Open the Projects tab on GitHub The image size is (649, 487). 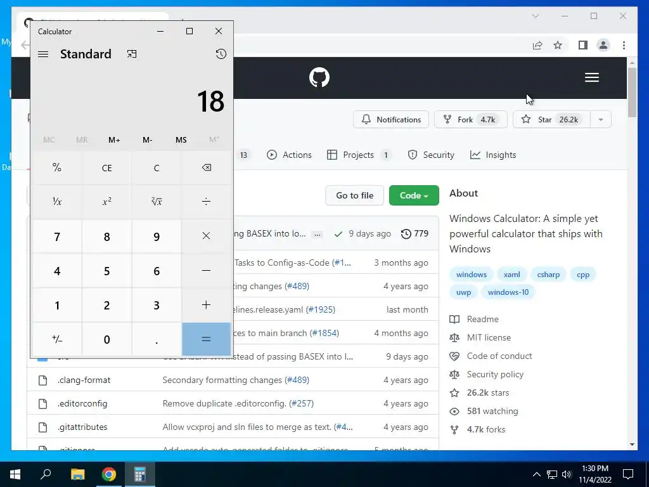coord(359,155)
